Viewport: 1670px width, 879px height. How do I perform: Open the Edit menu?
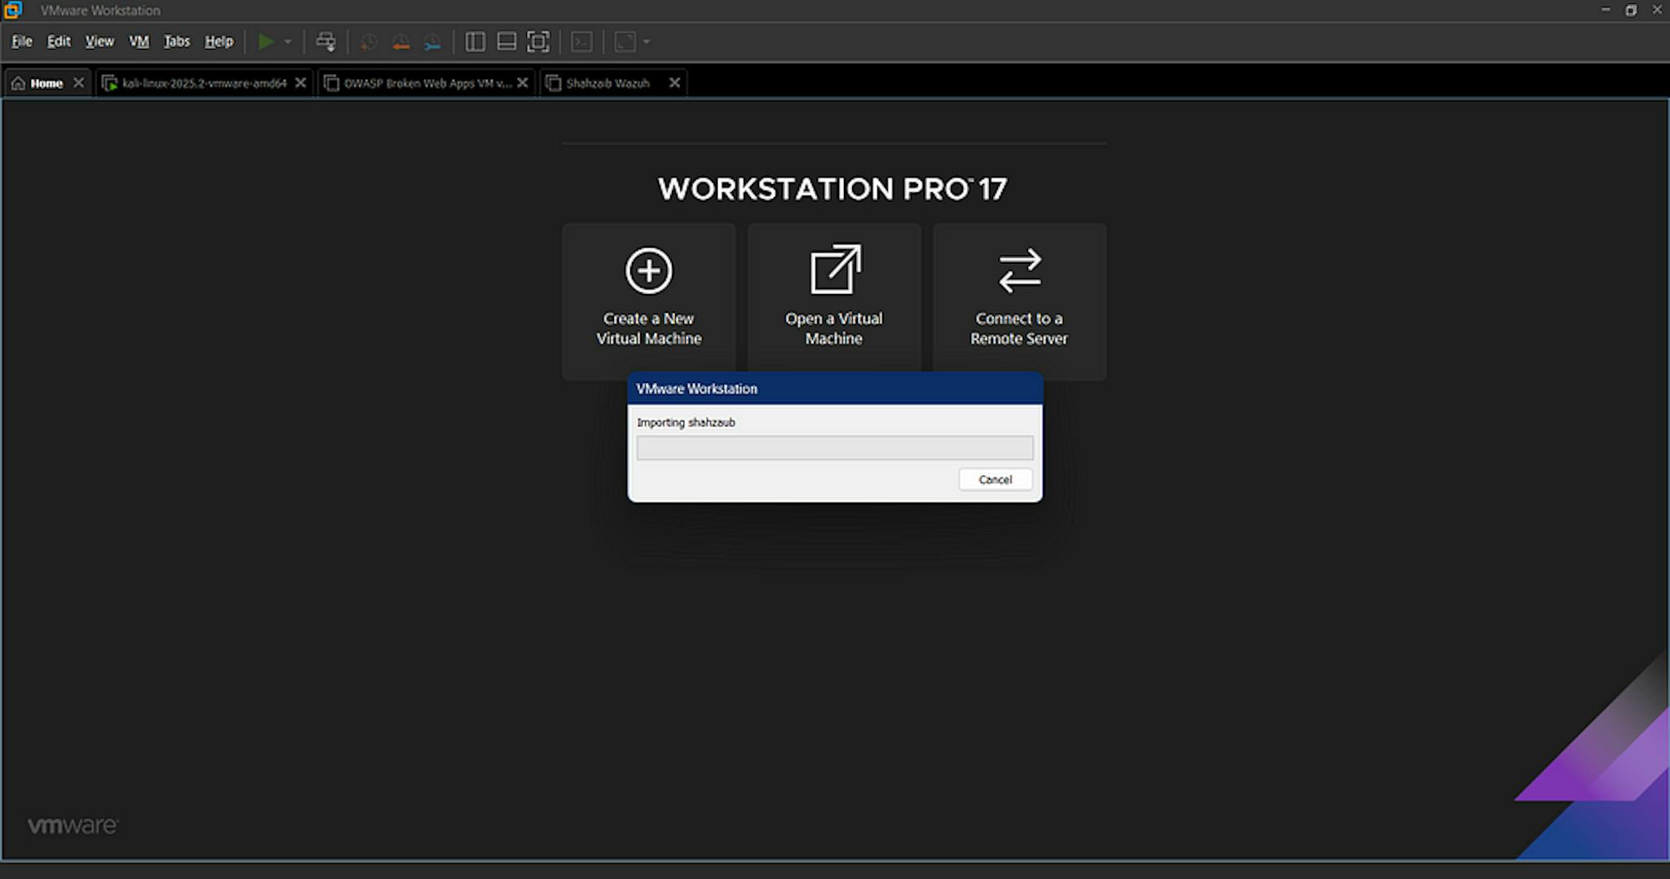click(59, 42)
